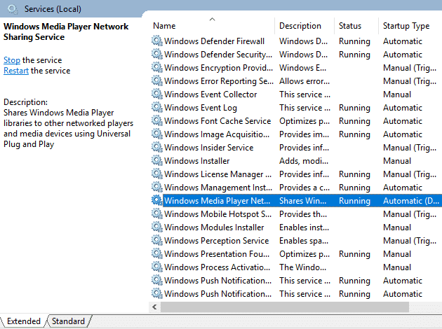Click the Description column header

pos(300,26)
